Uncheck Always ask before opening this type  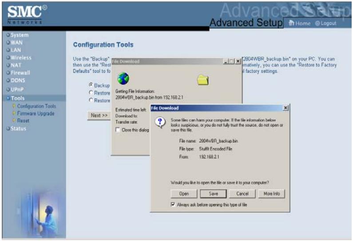pos(173,205)
